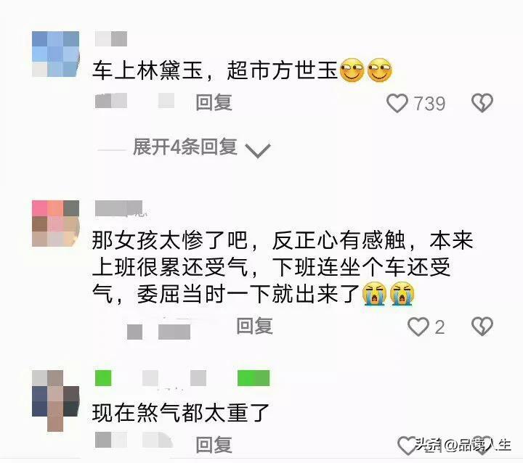Open the blue pixelated avatar of first commenter
This screenshot has width=523, height=463.
(56, 54)
